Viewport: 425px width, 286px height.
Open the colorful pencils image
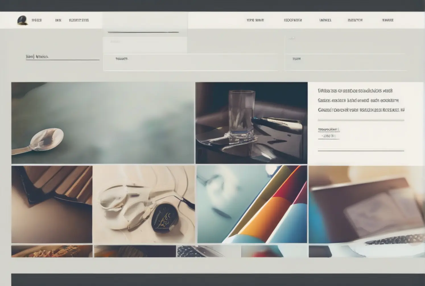click(252, 204)
